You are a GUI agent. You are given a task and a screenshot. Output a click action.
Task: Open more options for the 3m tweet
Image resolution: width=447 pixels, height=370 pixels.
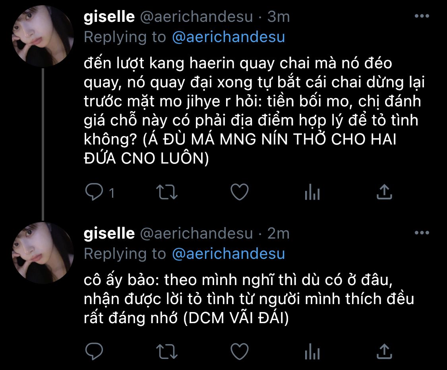[422, 16]
